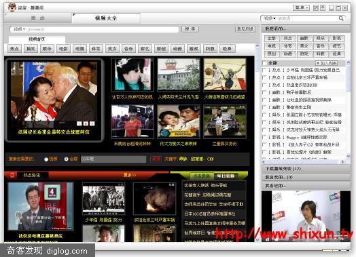Select the 电视 filter in the right panel
The height and width of the screenshot is (257, 356).
[272, 46]
